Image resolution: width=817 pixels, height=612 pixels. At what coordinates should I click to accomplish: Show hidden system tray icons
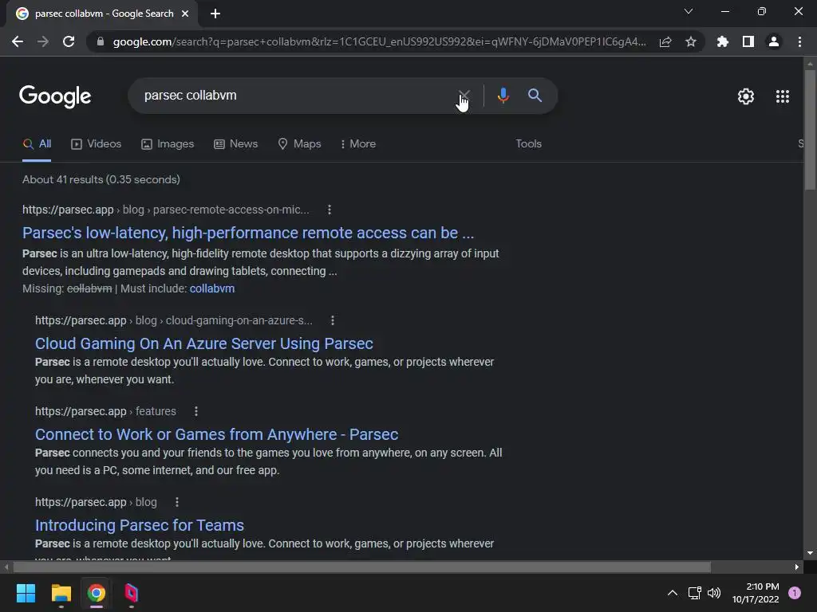tap(673, 593)
